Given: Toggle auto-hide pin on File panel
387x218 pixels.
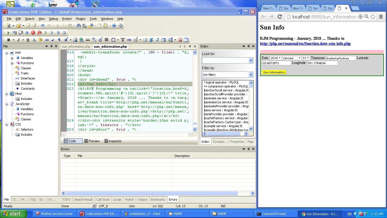Looking at the screenshot, I should tap(51, 46).
